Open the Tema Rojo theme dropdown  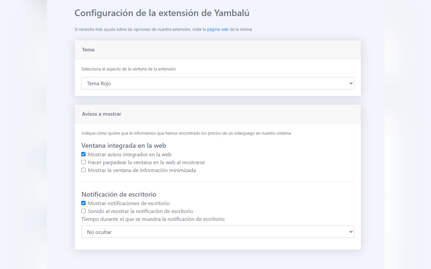tap(218, 83)
